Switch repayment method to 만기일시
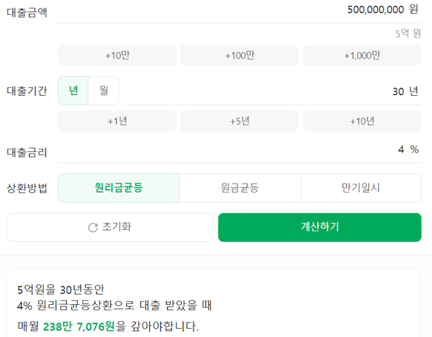432x337 pixels. [360, 188]
